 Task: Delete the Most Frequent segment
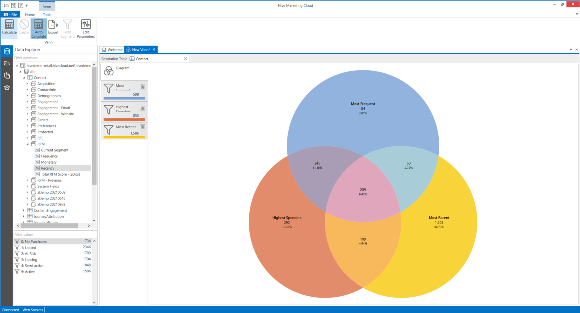pos(142,87)
